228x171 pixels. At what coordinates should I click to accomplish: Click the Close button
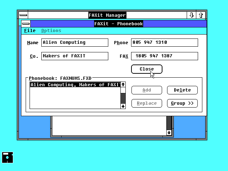[x=147, y=69]
